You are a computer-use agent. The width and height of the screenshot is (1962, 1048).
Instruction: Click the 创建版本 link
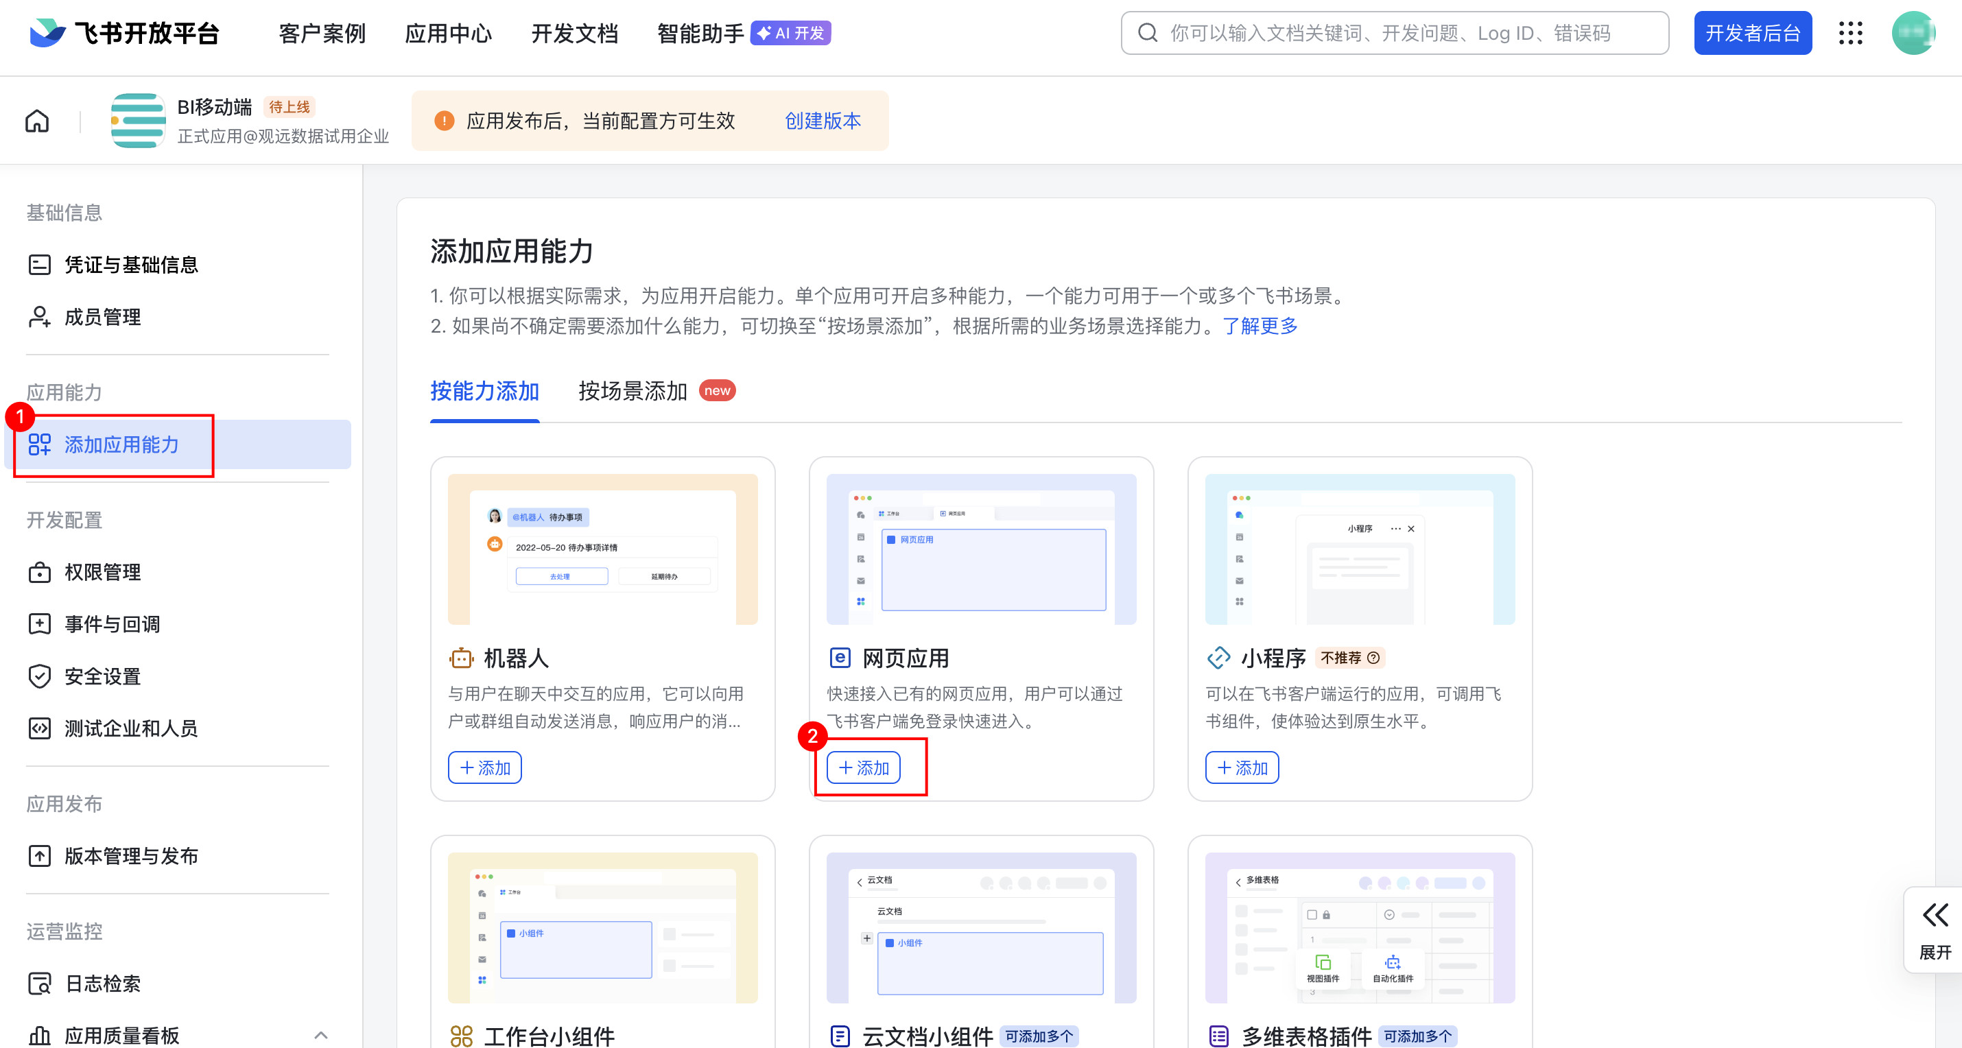pyautogui.click(x=823, y=121)
